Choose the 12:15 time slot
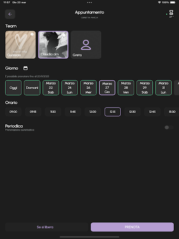Viewport: 179px width, 239px height. pyautogui.click(x=113, y=112)
